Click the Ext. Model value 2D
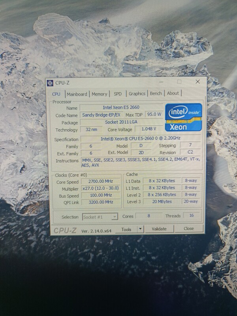 (x=141, y=152)
